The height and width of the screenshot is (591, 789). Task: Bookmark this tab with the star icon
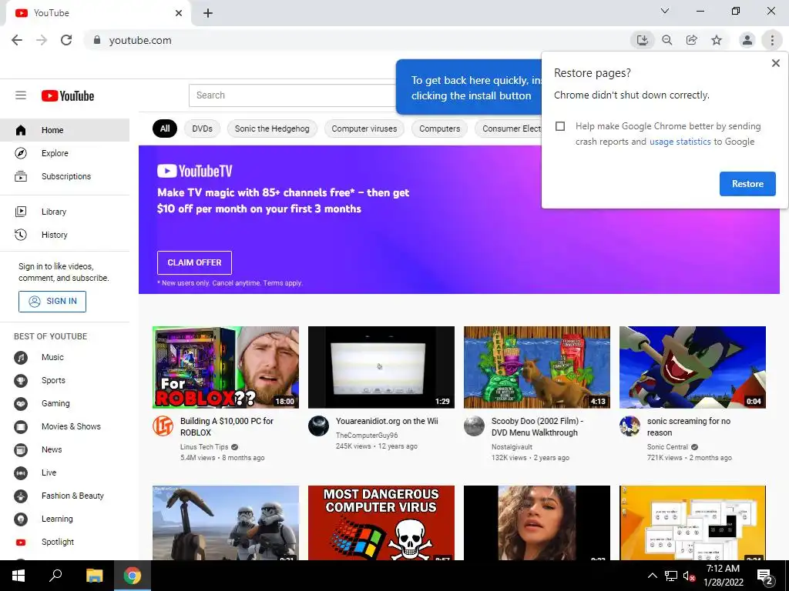(717, 40)
